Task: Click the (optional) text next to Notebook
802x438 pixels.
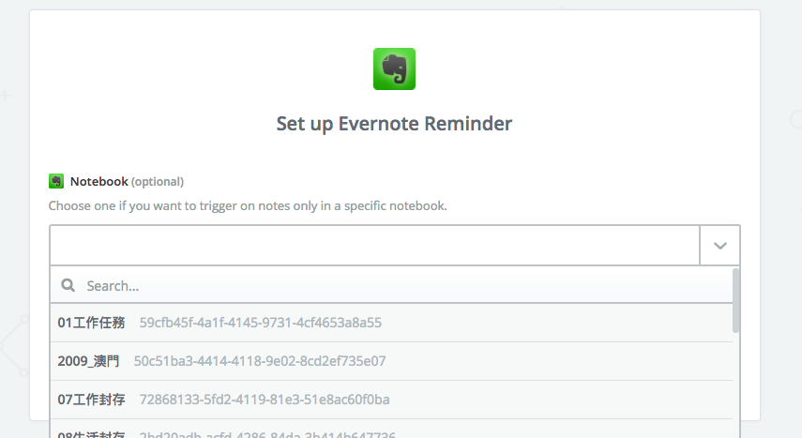Action: click(x=158, y=182)
